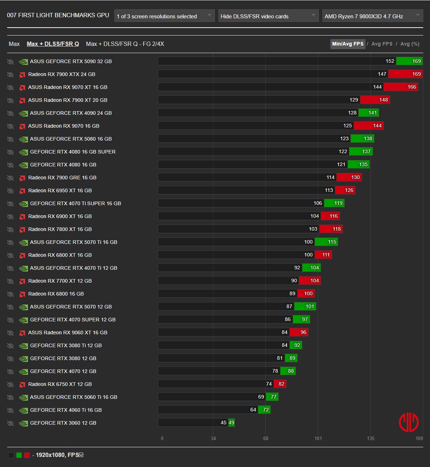Click the AMD logo beside RX 7800 XT

pyautogui.click(x=22, y=230)
